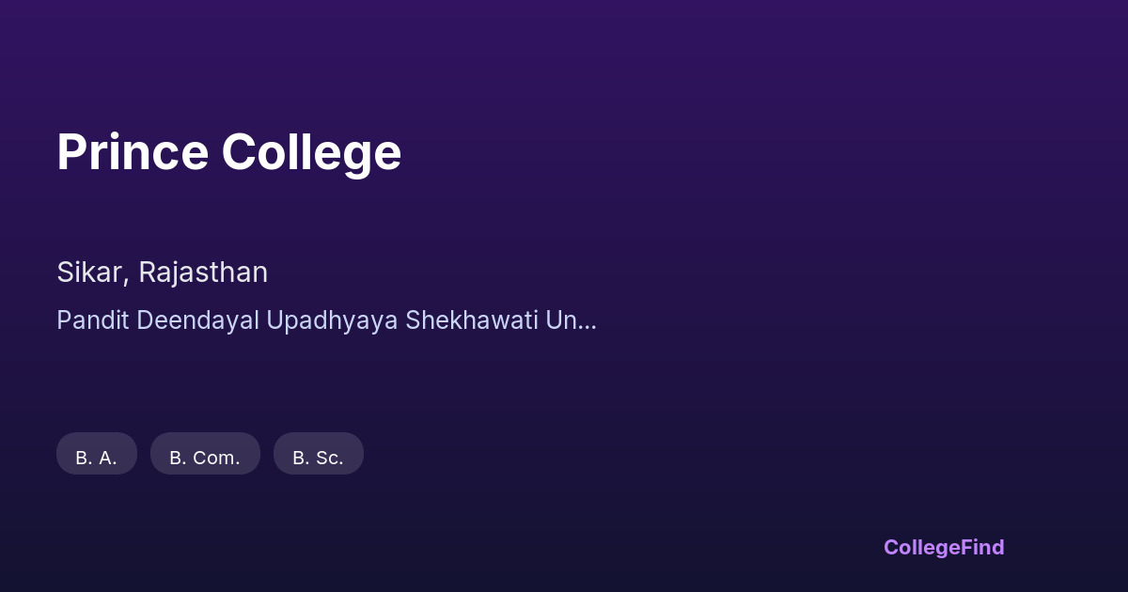Click the word "Prince" in the heading
This screenshot has height=592, width=1128.
coord(133,153)
